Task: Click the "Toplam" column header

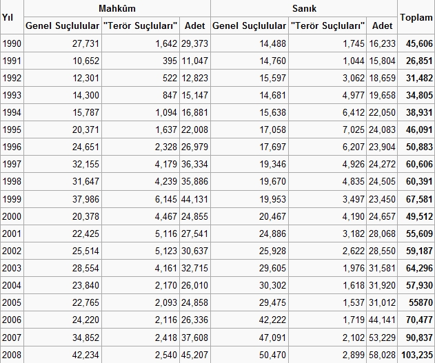Action: (416, 17)
